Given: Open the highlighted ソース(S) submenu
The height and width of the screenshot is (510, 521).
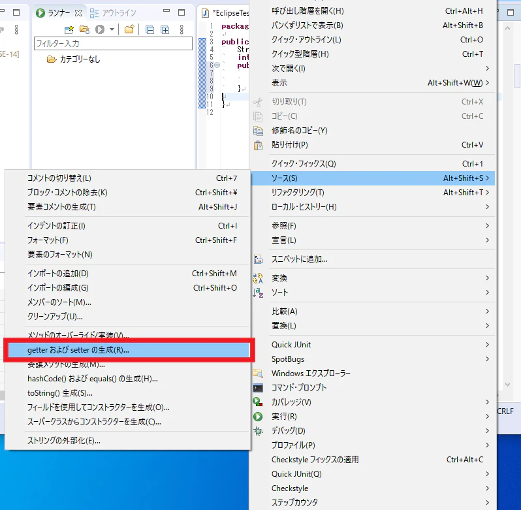Looking at the screenshot, I should 373,178.
